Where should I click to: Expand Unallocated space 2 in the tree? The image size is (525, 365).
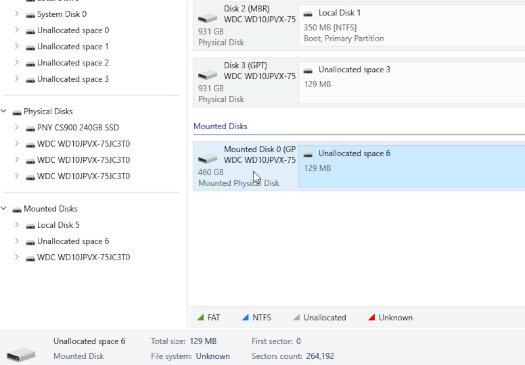[16, 62]
